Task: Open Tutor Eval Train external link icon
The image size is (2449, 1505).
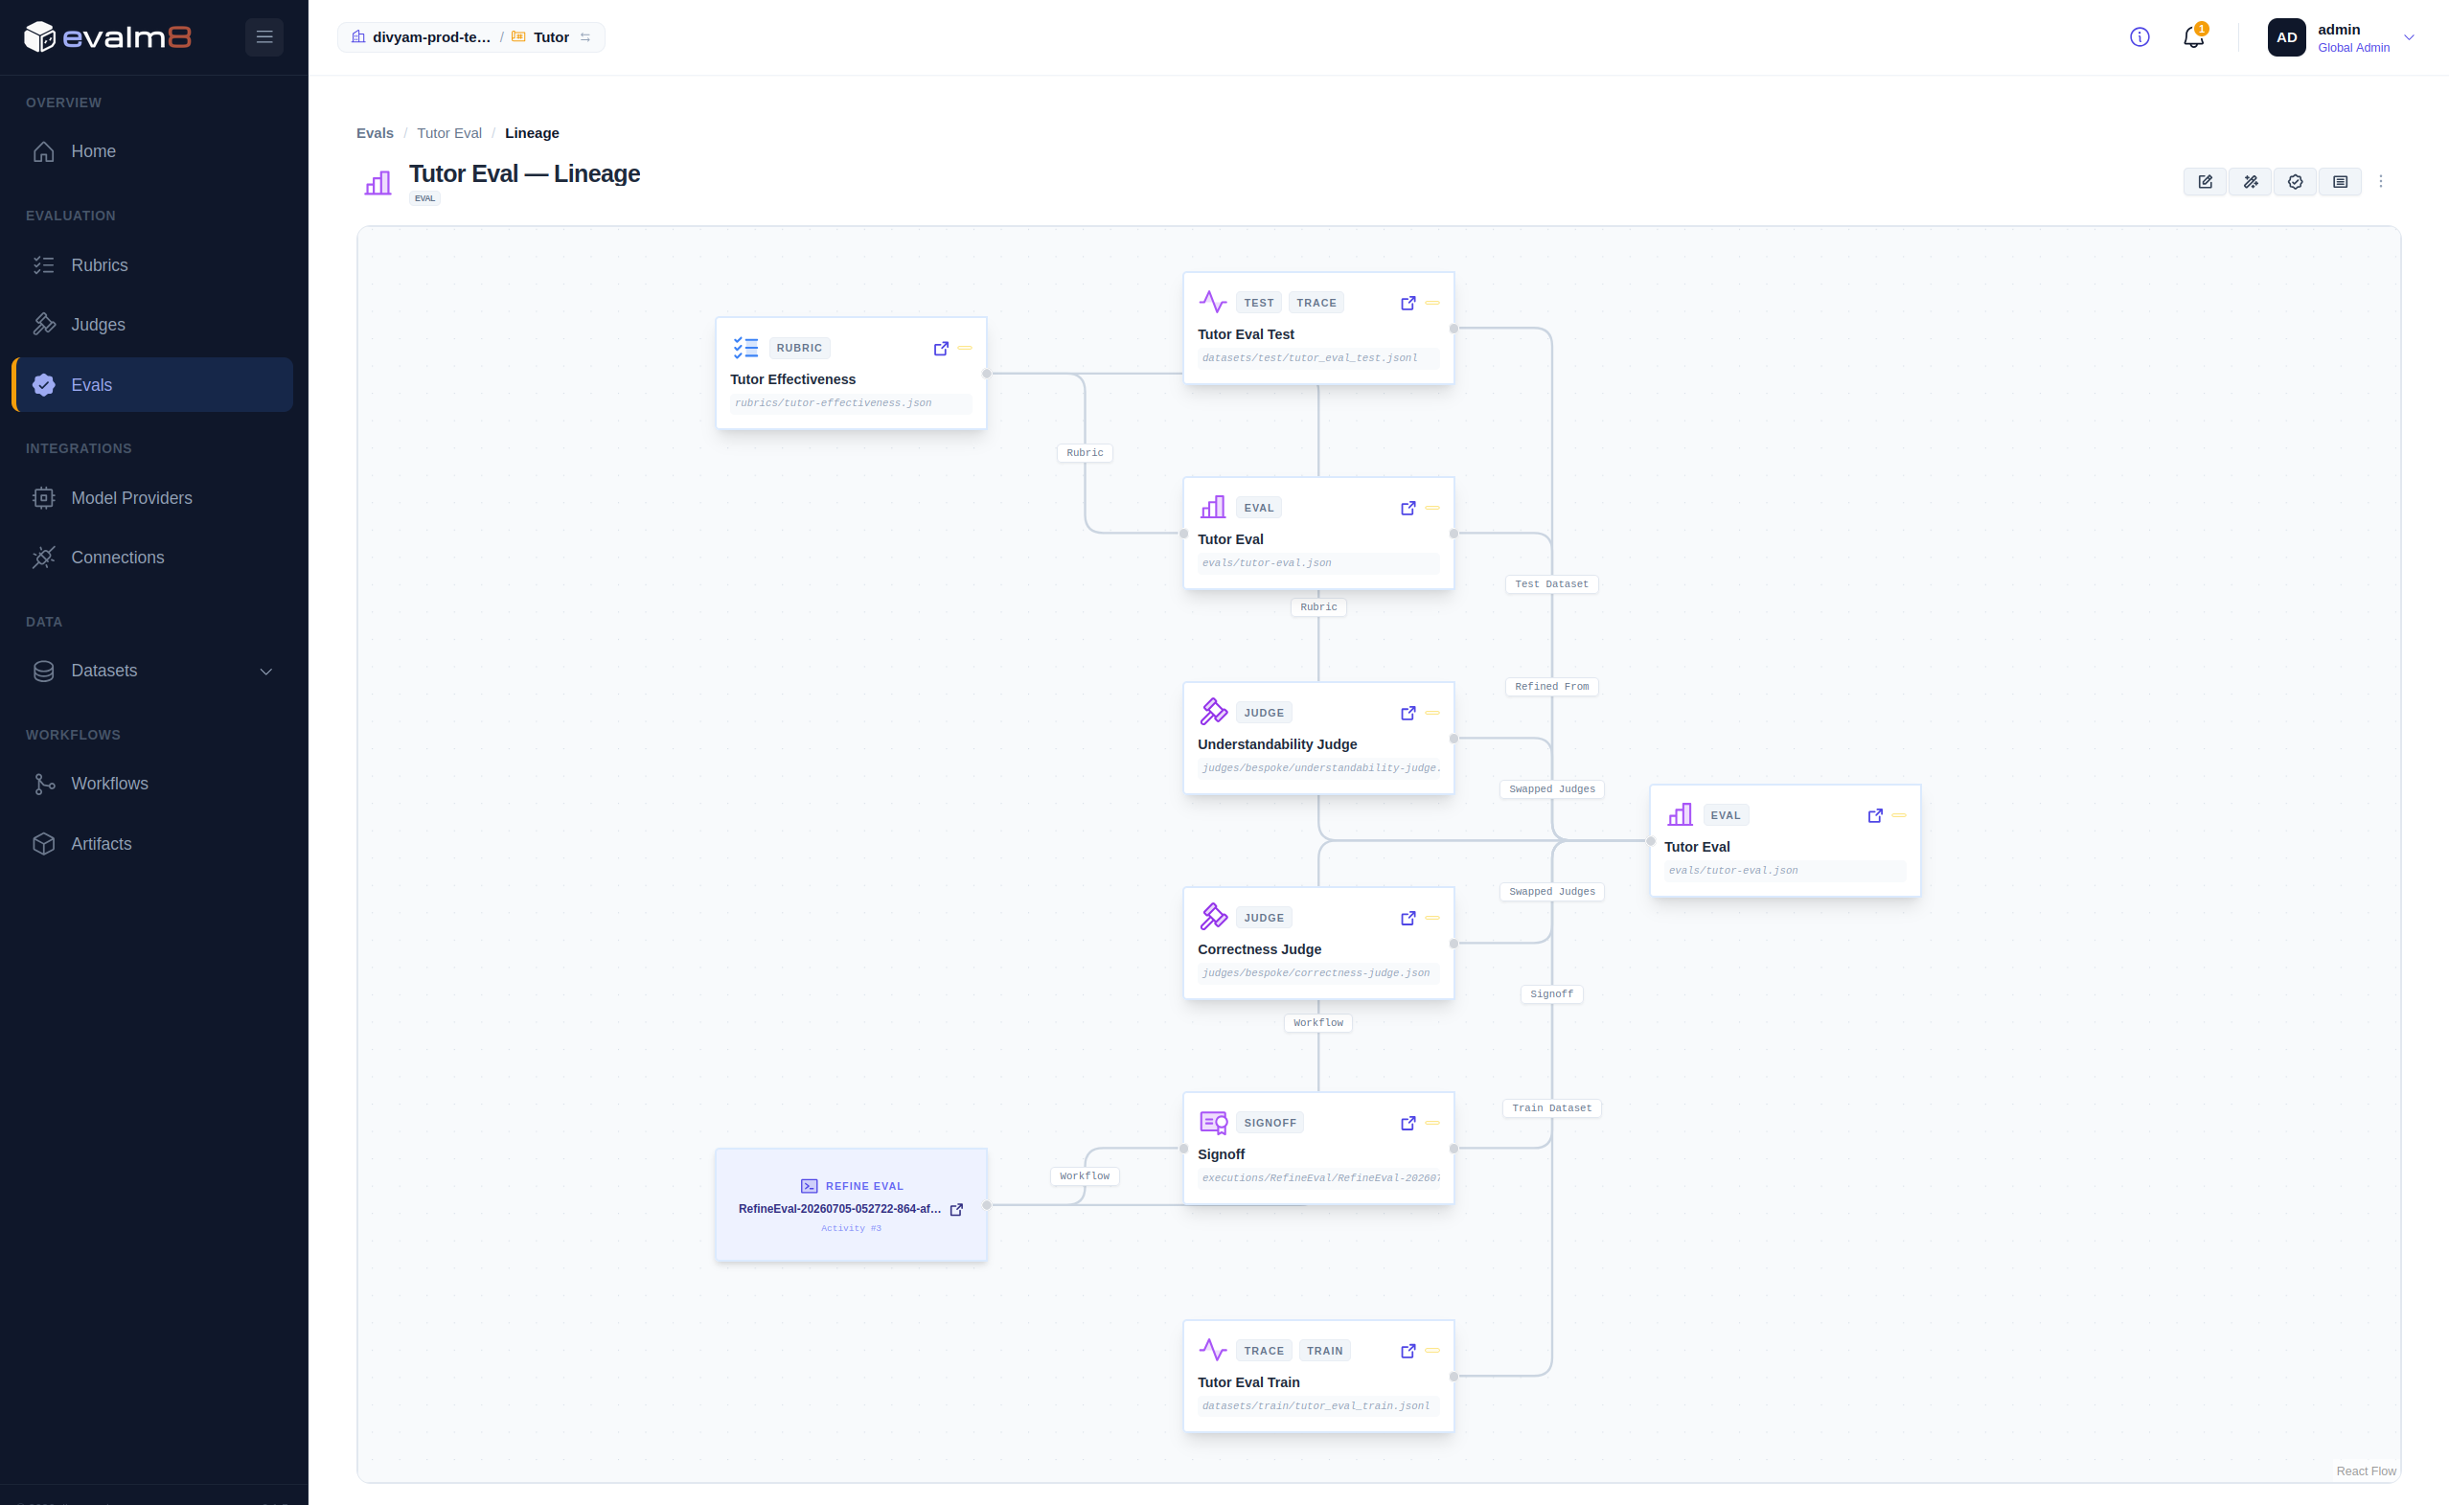Action: 1408,1351
